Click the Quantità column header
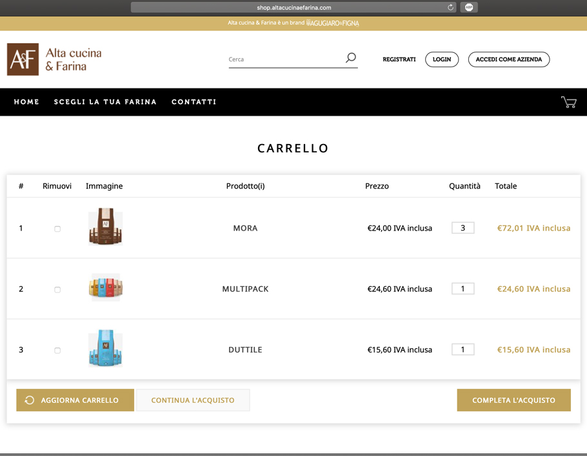587x456 pixels. 464,186
